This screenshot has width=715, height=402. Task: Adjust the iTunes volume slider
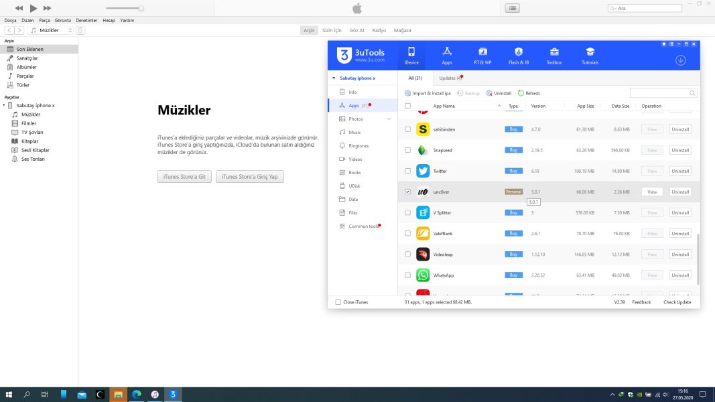pyautogui.click(x=141, y=8)
